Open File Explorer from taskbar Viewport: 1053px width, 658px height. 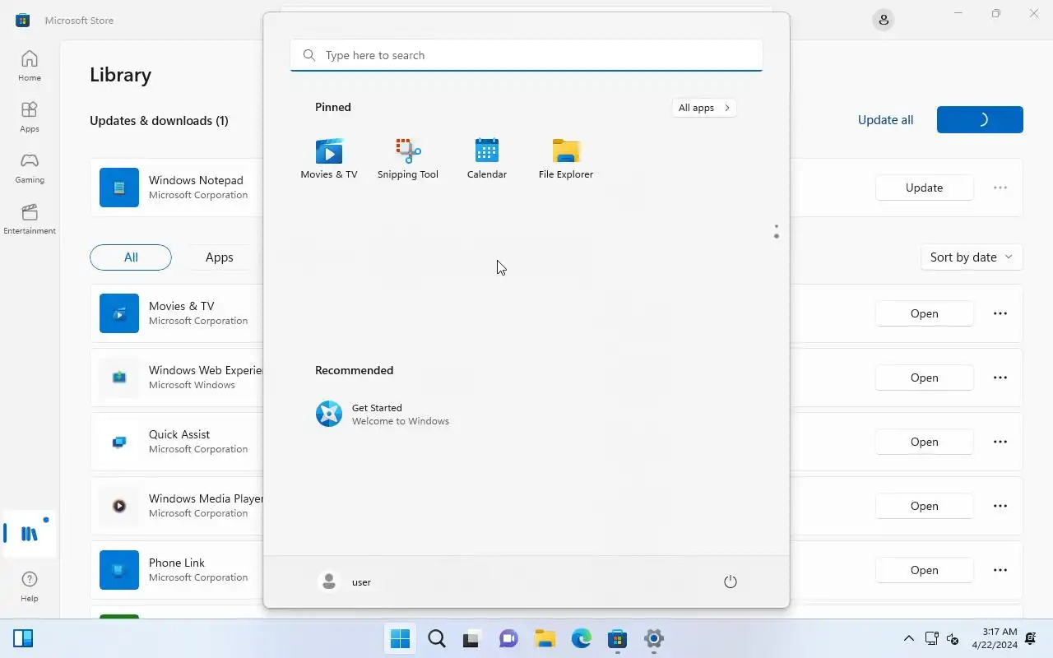(x=545, y=638)
